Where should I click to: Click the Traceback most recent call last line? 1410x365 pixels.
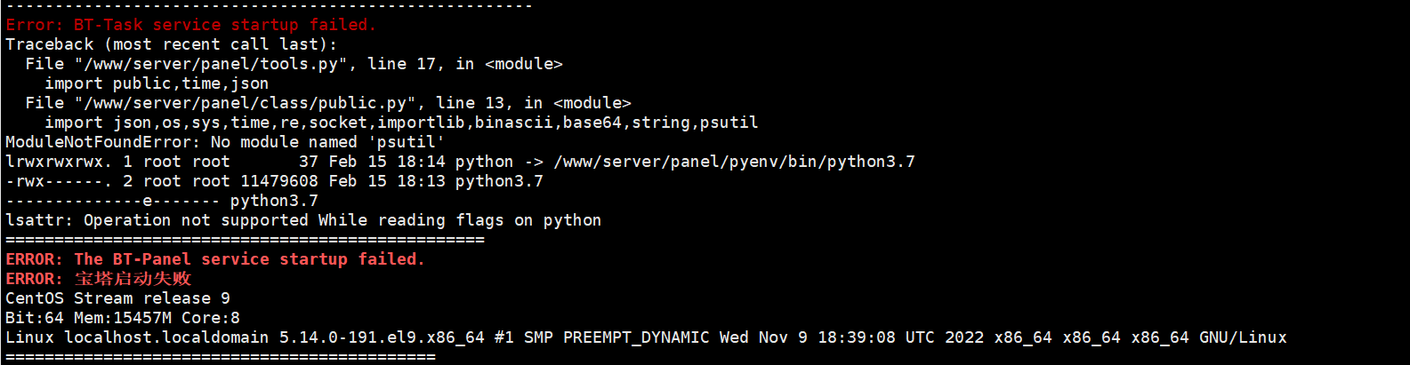tap(172, 44)
